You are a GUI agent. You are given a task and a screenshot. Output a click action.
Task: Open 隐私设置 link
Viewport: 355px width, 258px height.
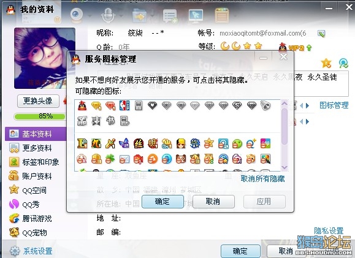click(x=329, y=231)
